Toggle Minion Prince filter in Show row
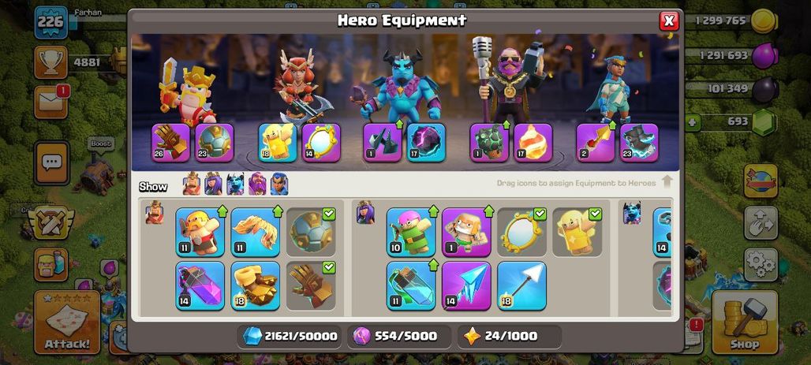Image resolution: width=811 pixels, height=365 pixels. (235, 184)
